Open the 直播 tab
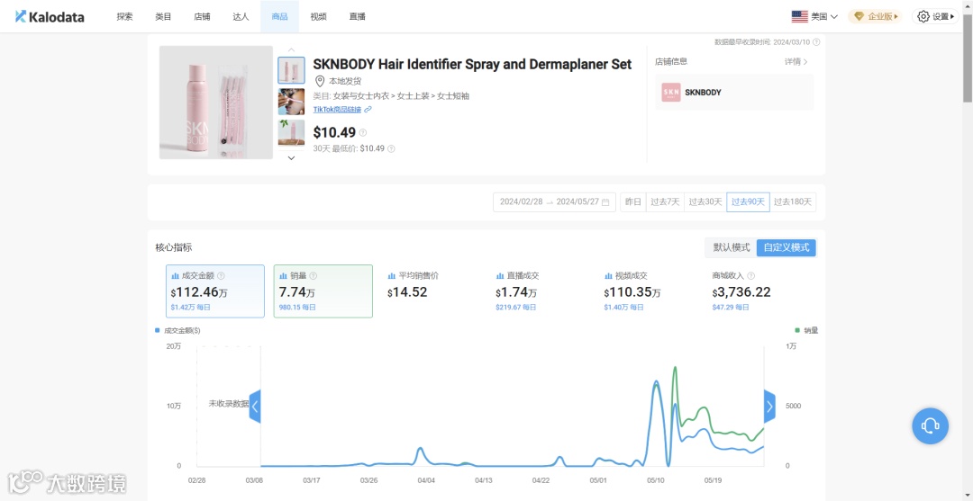 pyautogui.click(x=358, y=17)
